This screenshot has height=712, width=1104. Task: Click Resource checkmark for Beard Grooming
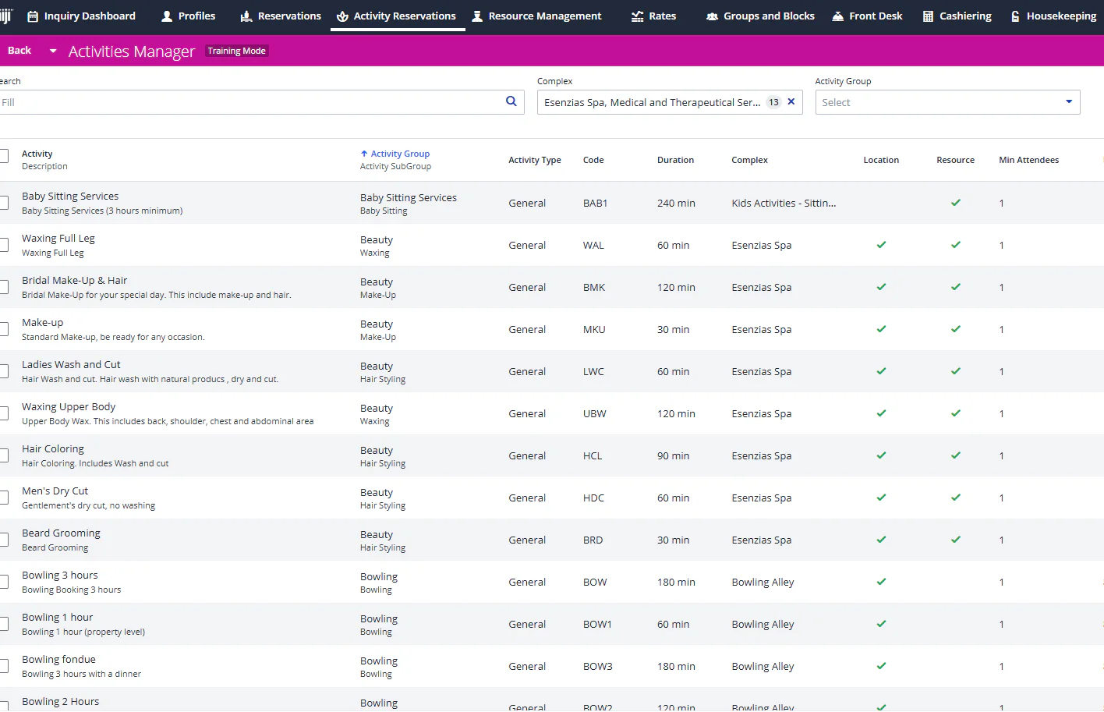956,540
